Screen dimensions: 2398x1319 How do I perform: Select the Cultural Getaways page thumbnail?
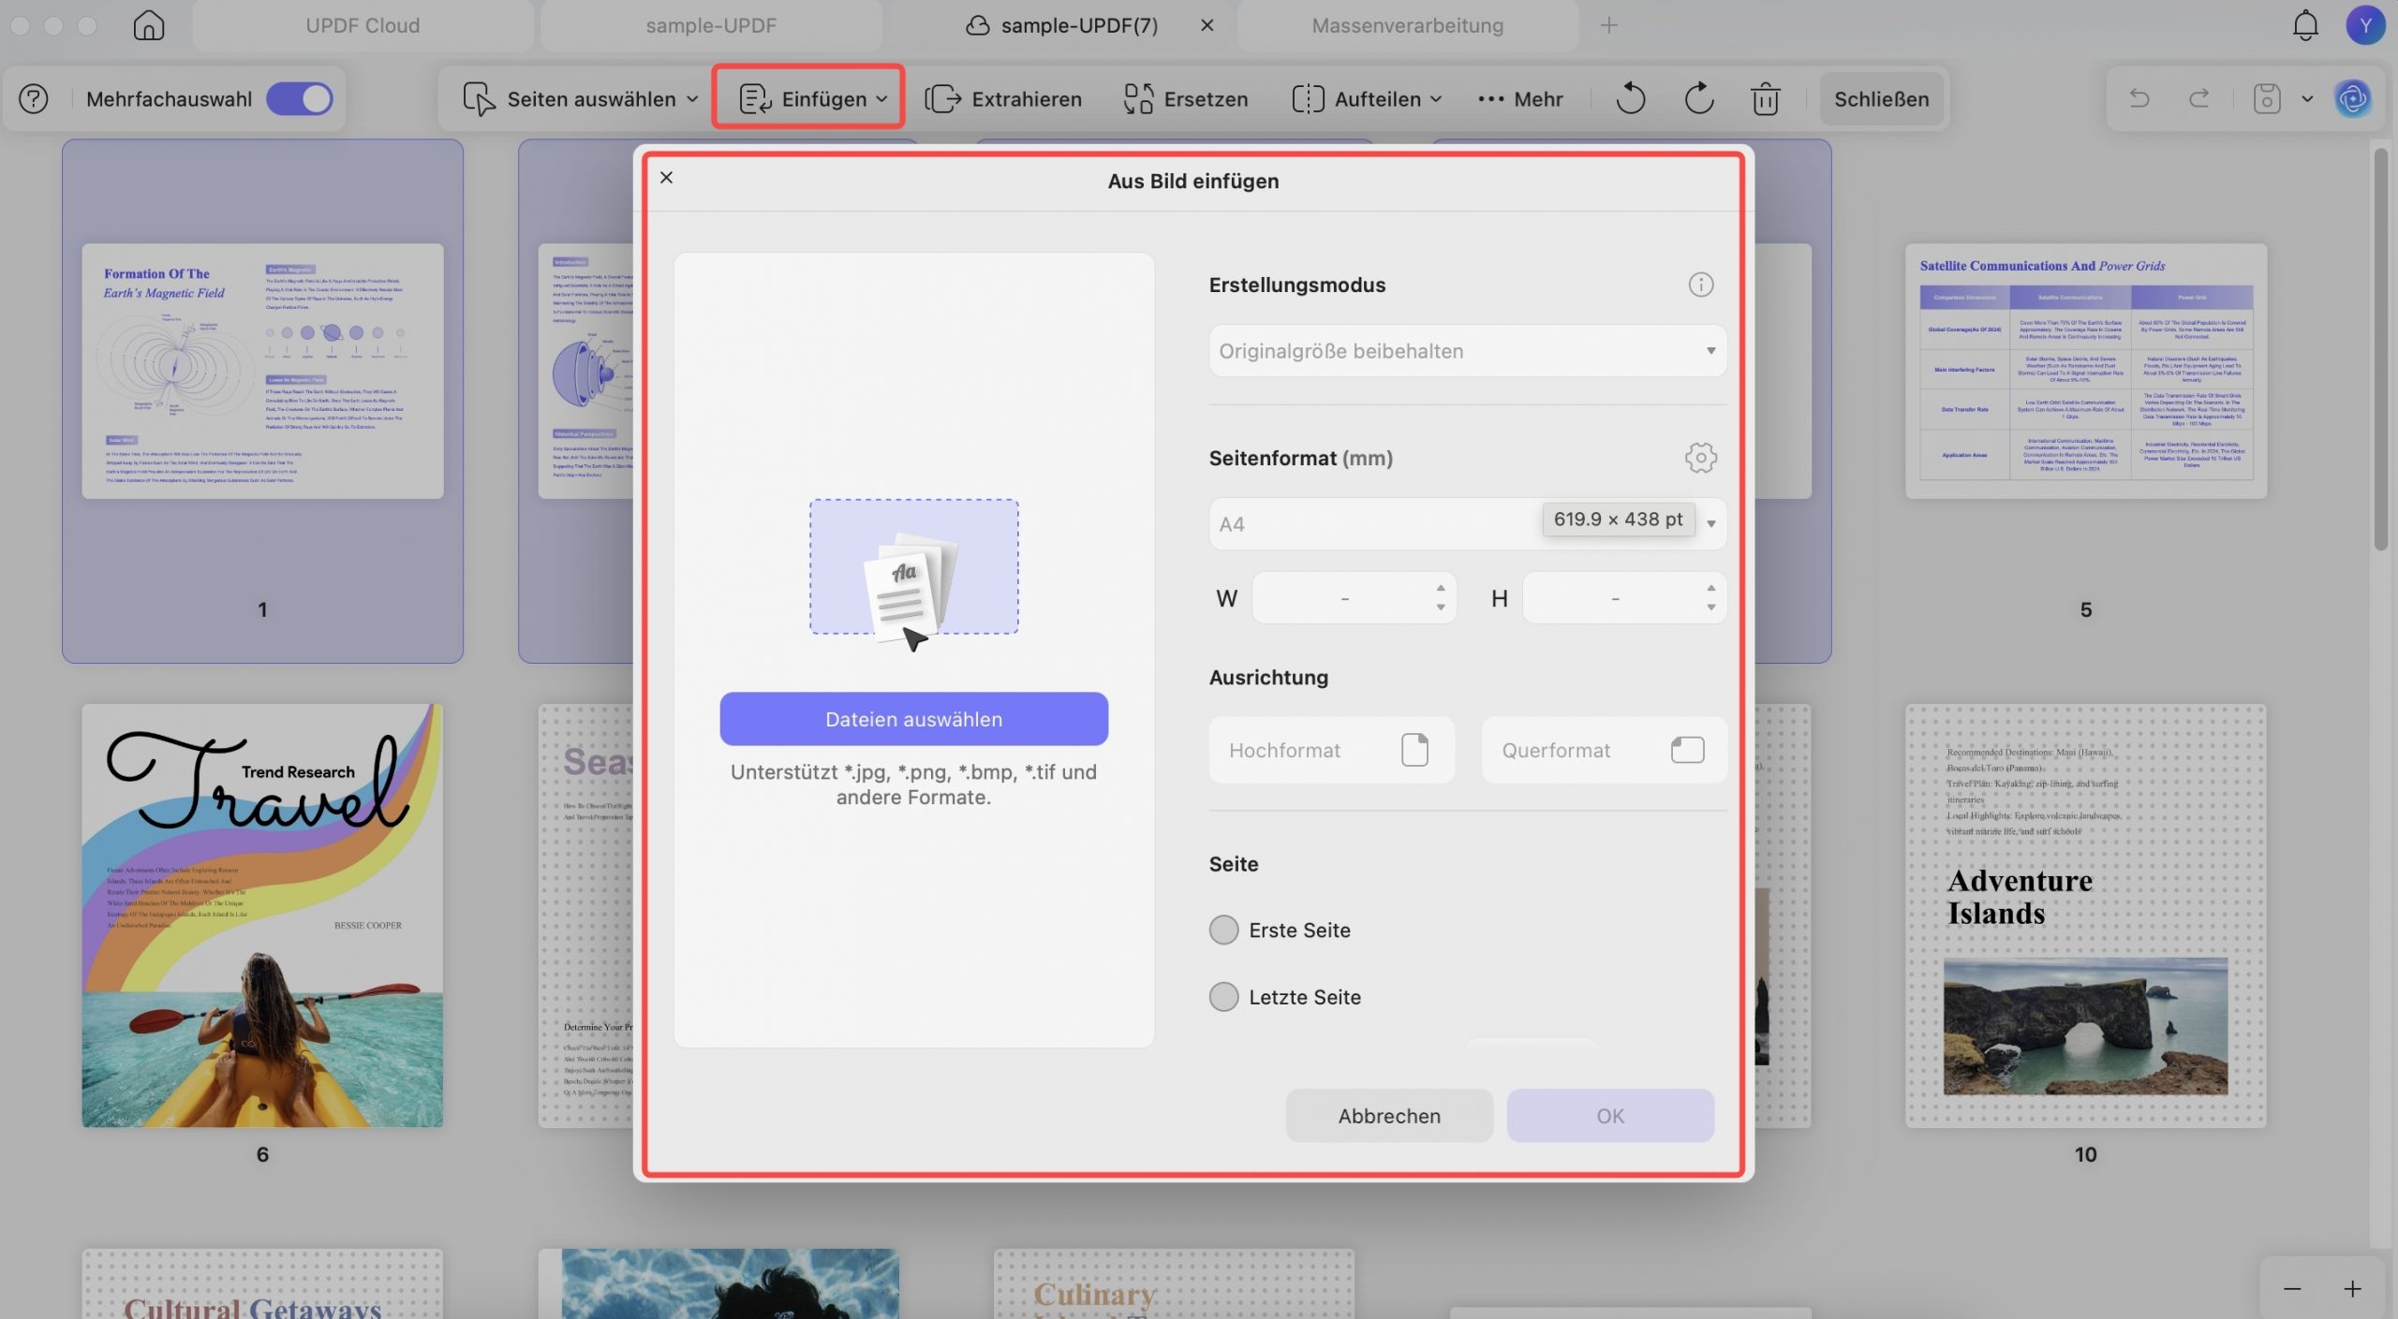(x=262, y=1283)
